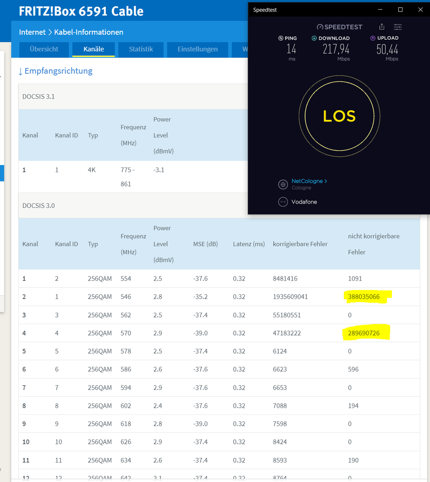Collapse the Empfangsrichtung section
Screen dimensions: 430x482
click(x=55, y=71)
